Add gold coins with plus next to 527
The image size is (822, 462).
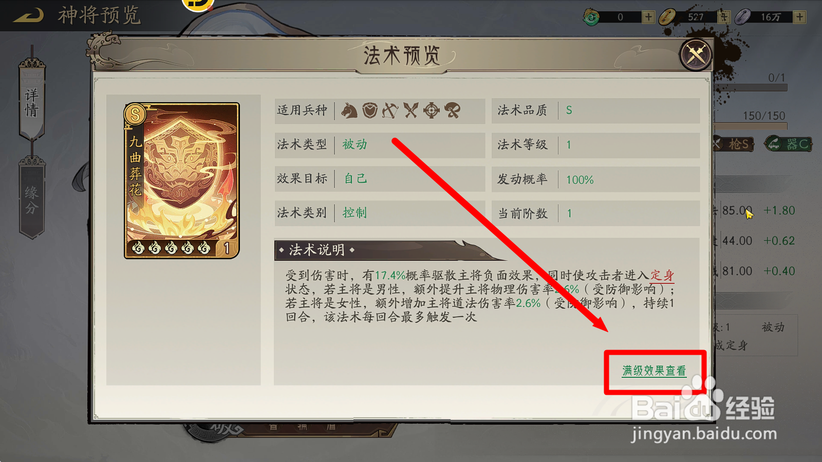click(x=724, y=17)
